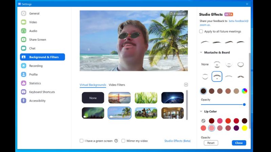Viewport: 271px width, 152px height.
Task: Toggle Mirror my video checkbox
Action: click(x=123, y=141)
